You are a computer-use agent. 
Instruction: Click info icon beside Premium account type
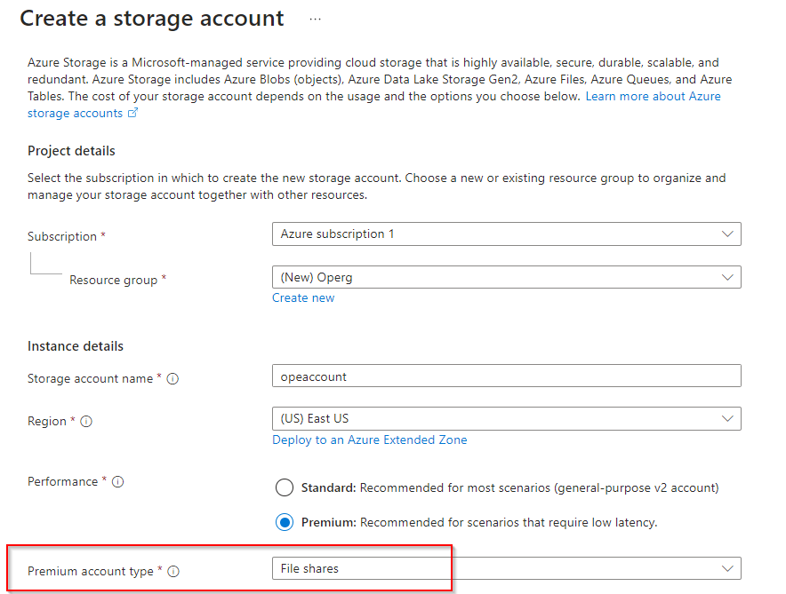(x=173, y=572)
